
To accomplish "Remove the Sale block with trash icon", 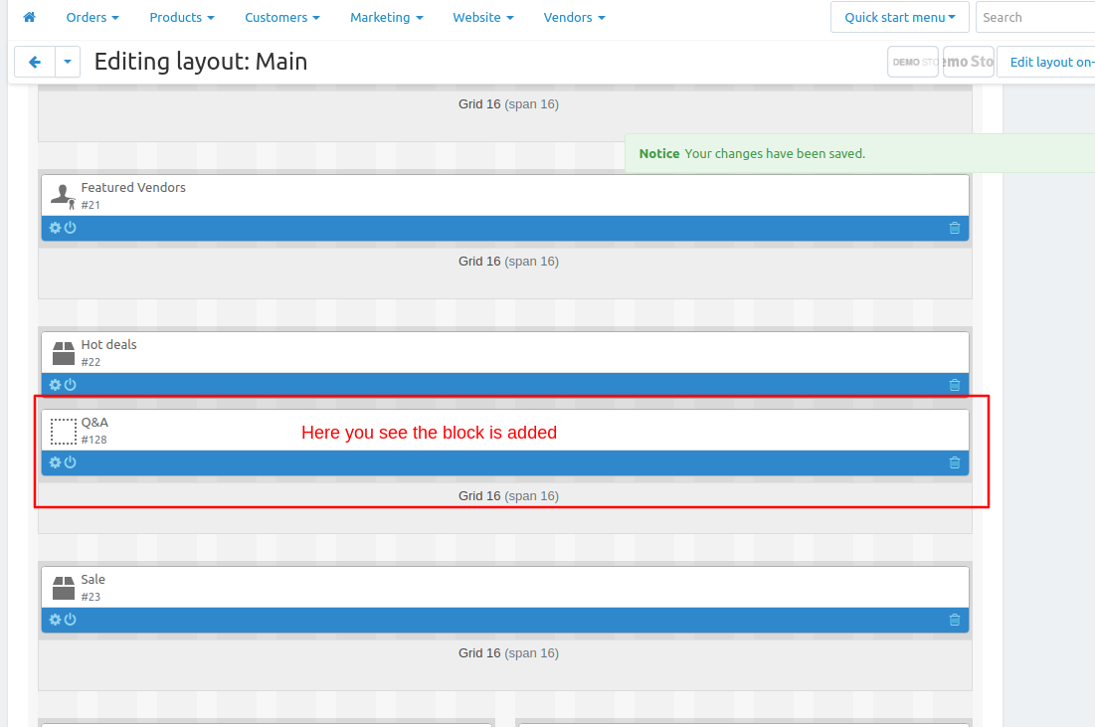I will (x=955, y=620).
